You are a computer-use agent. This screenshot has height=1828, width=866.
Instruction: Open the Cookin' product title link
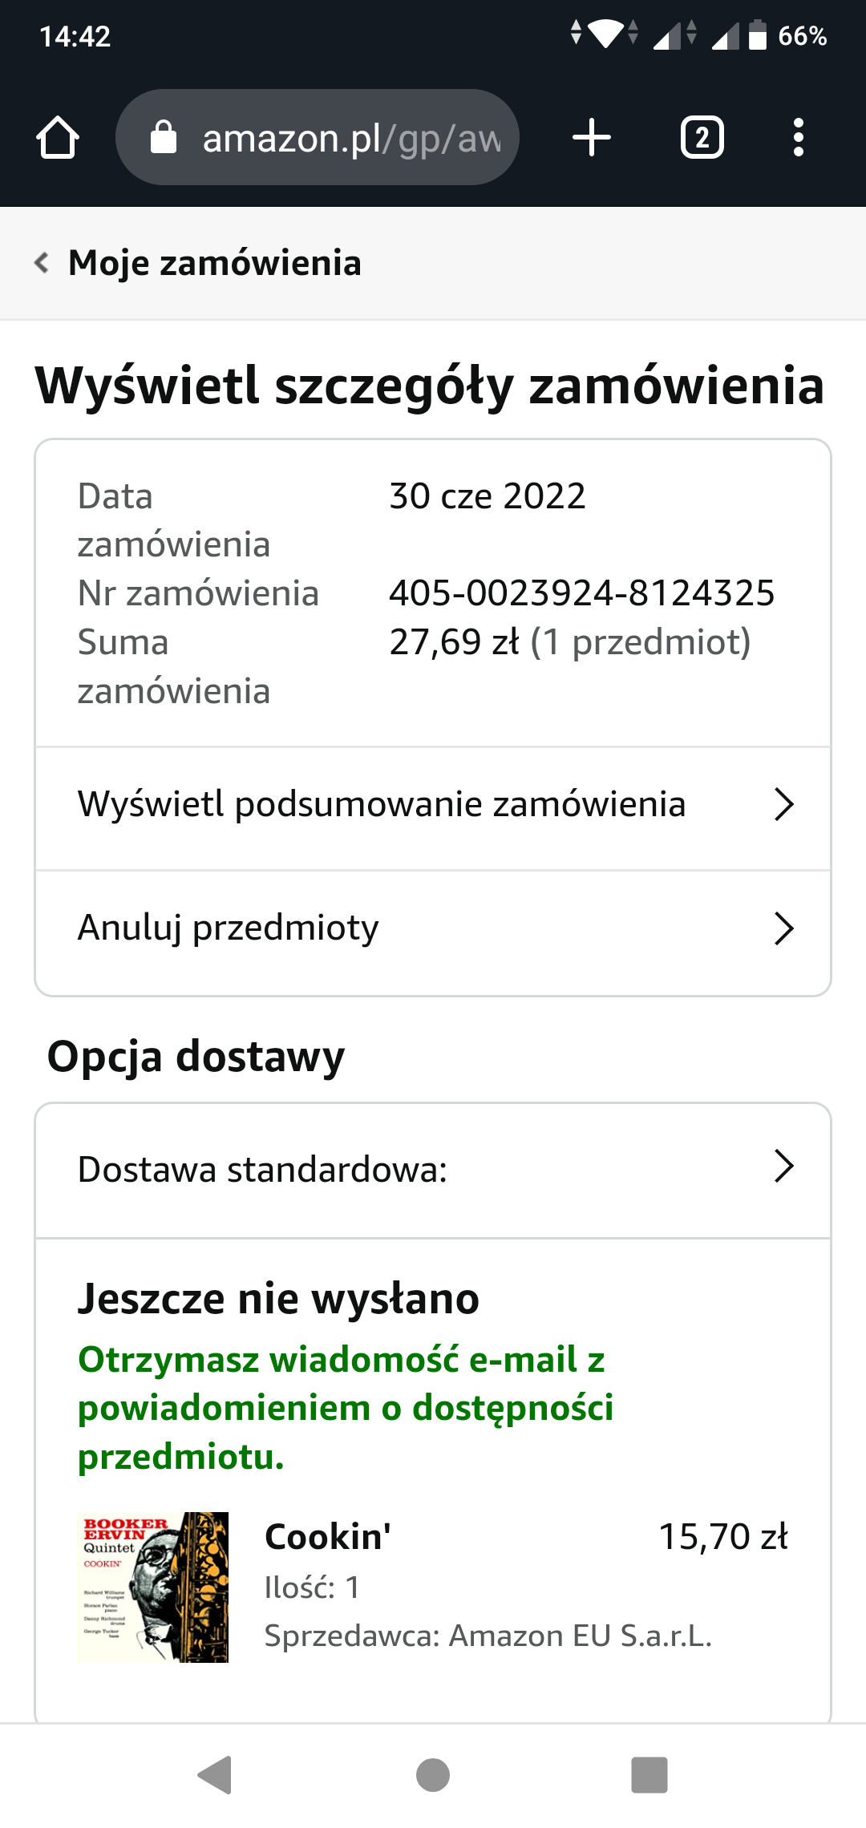pyautogui.click(x=328, y=1537)
